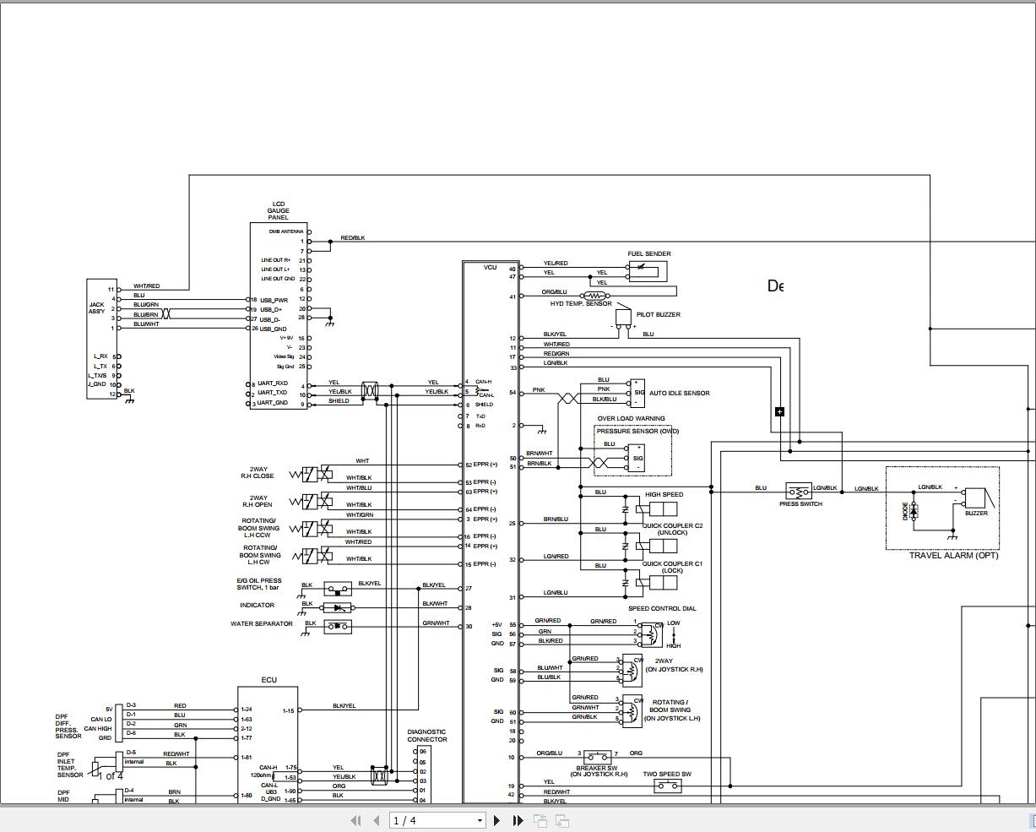Click the previous view icon beside page arrows
This screenshot has width=1036, height=832.
(539, 820)
